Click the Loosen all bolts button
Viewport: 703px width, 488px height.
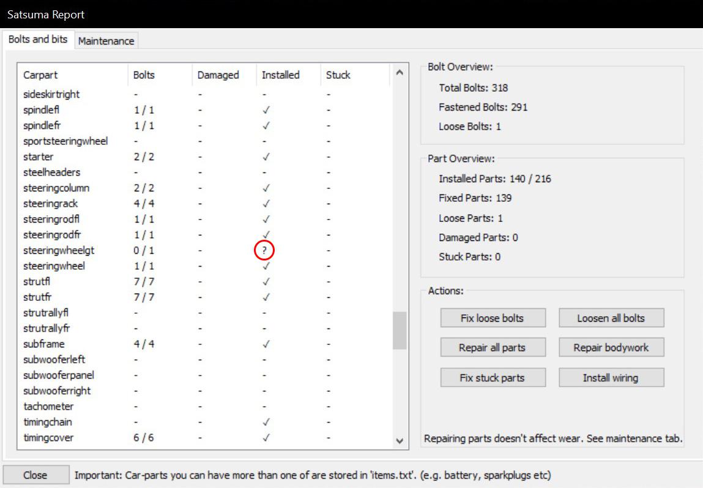(x=611, y=318)
